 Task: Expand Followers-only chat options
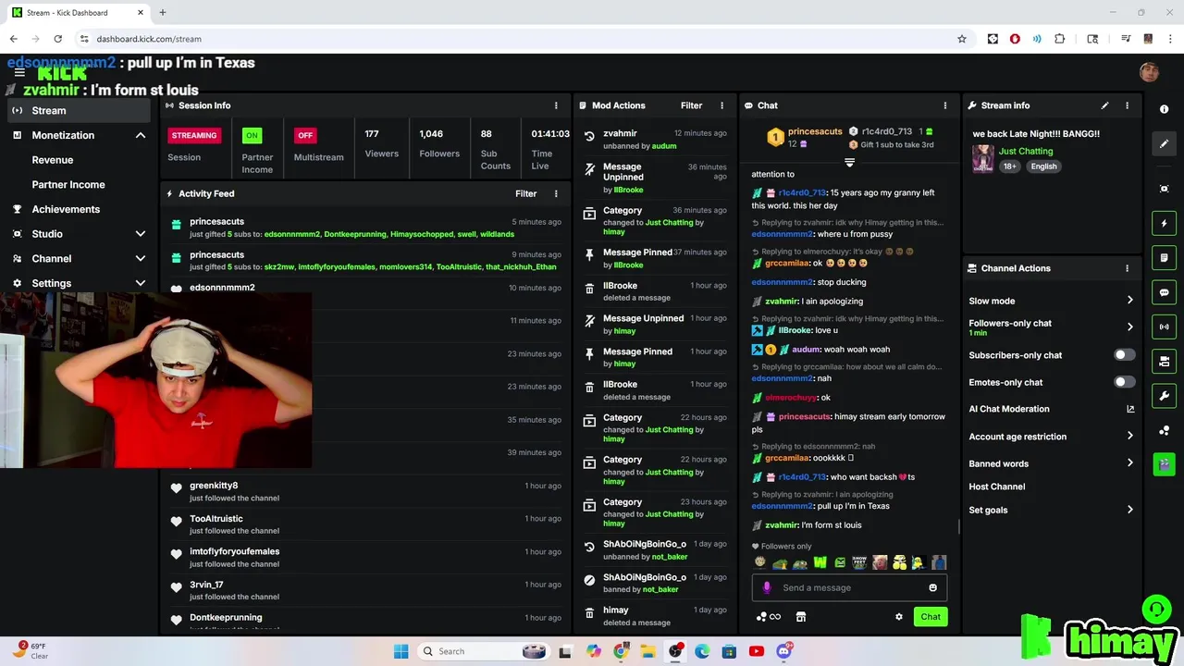(1129, 327)
